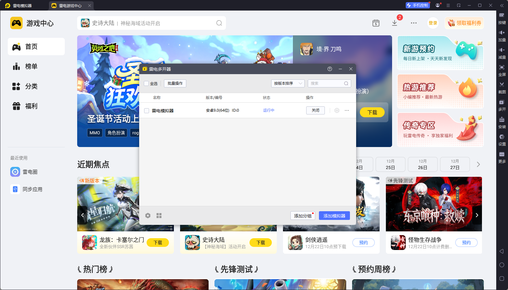The height and width of the screenshot is (290, 508).
Task: Click the volume up (加量) icon
Action: tap(502, 35)
